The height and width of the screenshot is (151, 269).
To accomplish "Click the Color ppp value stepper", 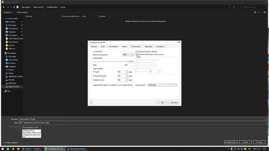I will 127,72.
